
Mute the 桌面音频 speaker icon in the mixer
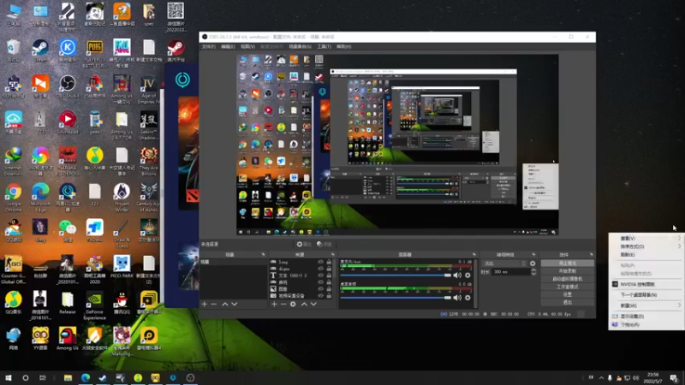coord(457,298)
